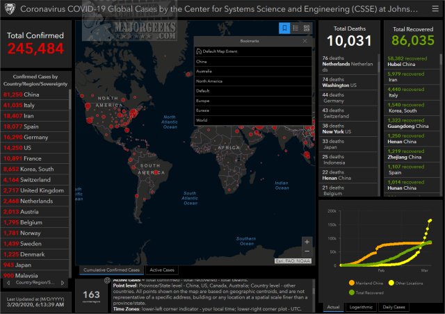Select Sweden in confirmed cases list
The image size is (445, 314).
(35, 244)
